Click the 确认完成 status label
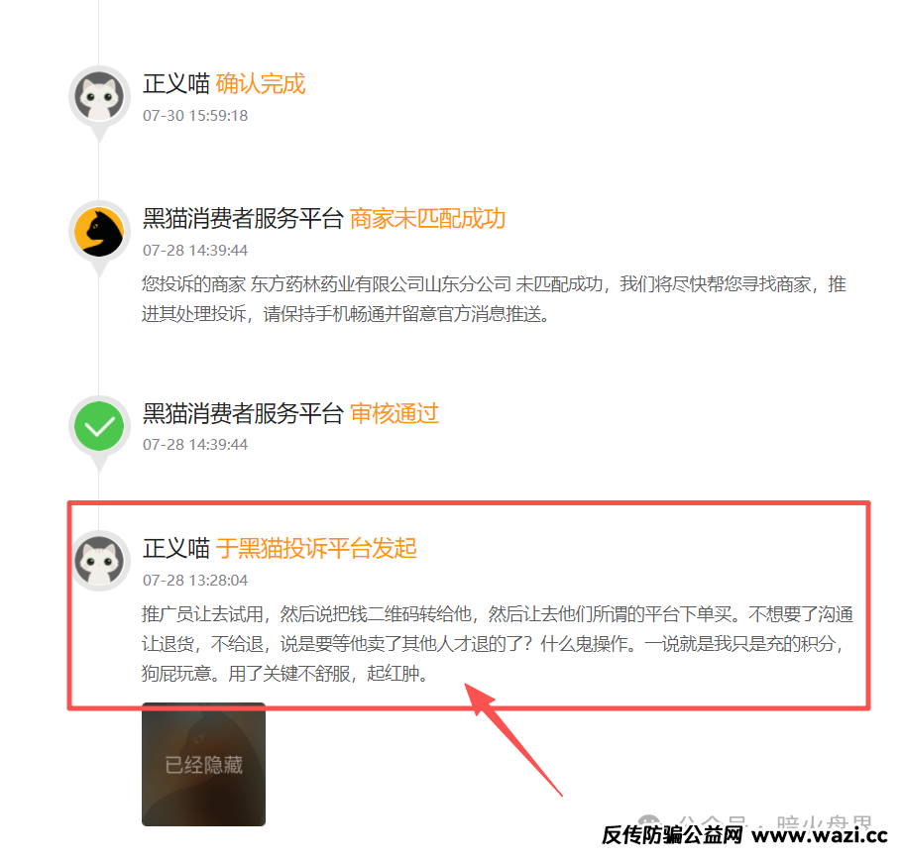 pos(261,84)
